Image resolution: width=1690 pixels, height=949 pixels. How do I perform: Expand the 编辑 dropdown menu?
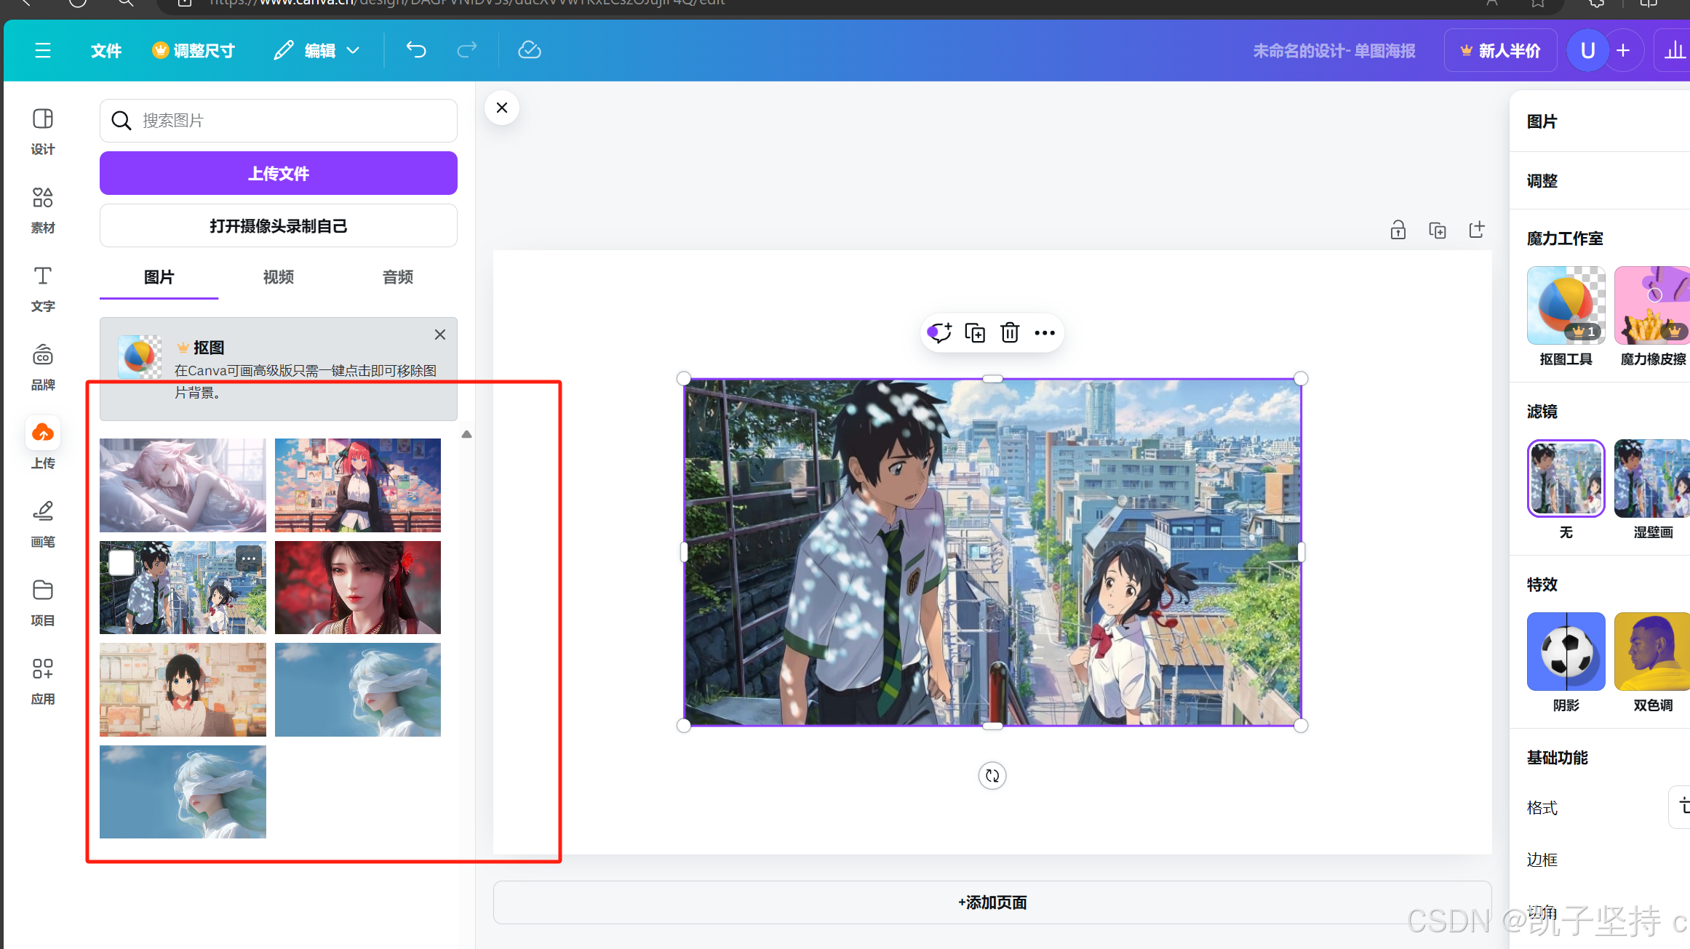pyautogui.click(x=318, y=50)
